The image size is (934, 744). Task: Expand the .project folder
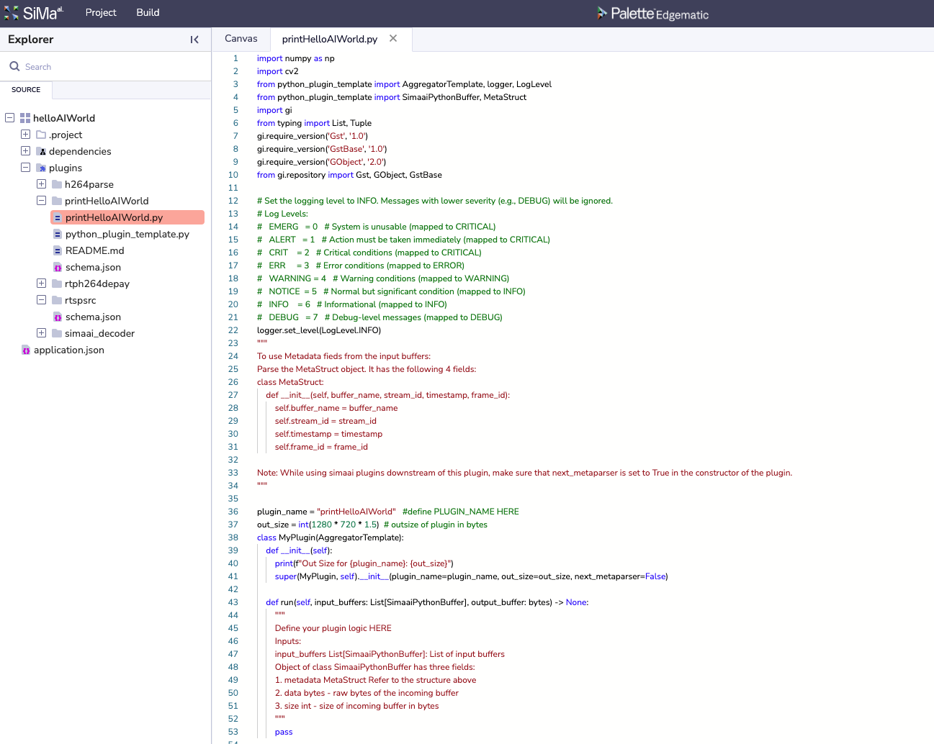(25, 135)
